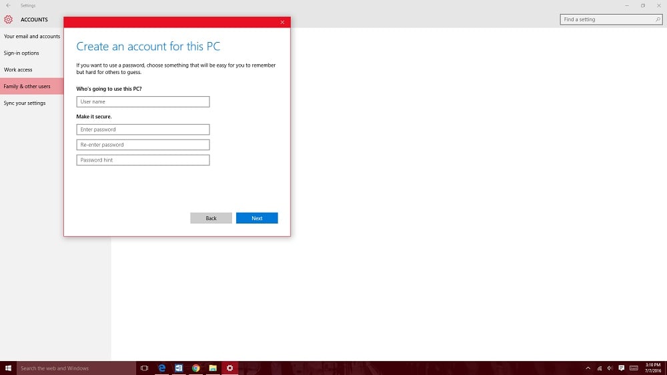
Task: Open the Windows Start menu
Action: 8,368
